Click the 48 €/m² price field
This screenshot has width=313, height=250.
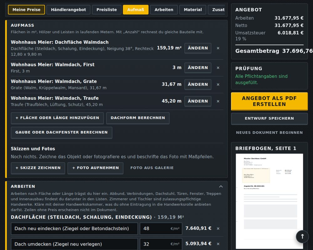(161, 228)
